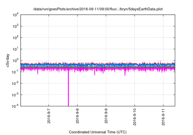
Task: Click the short magenta dip before 2016-9-7
Action: pyautogui.click(x=38, y=72)
